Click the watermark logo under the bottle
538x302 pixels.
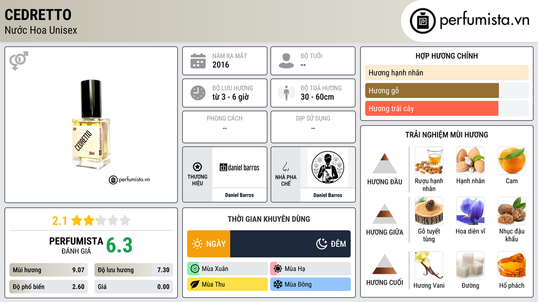pos(129,179)
